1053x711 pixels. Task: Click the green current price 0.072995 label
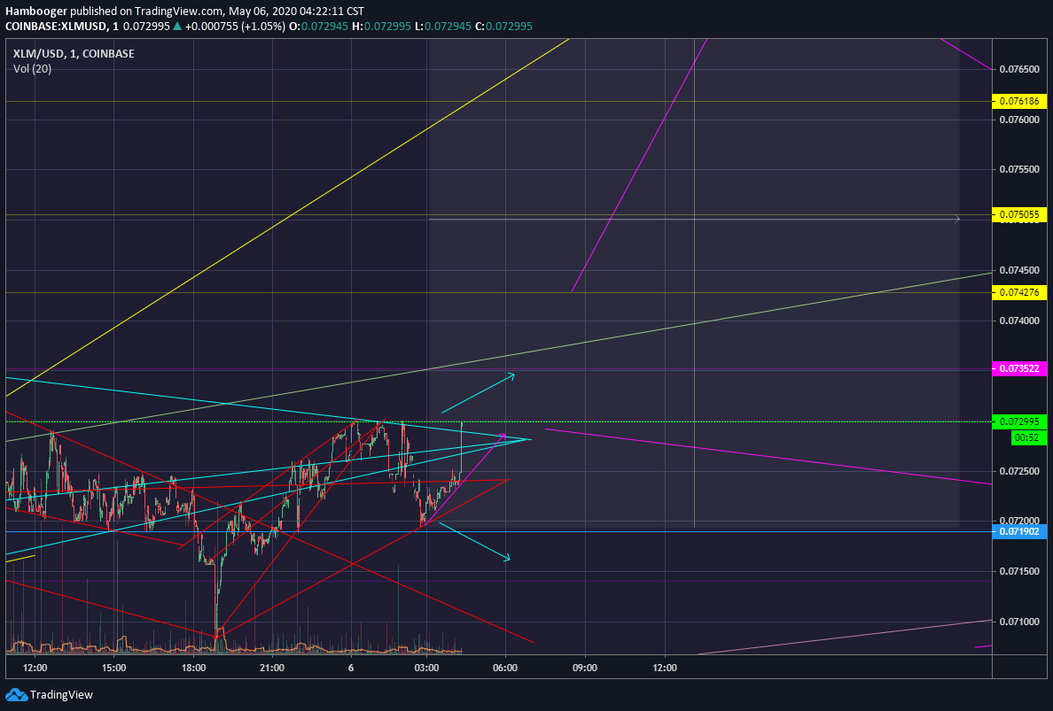(x=1019, y=421)
